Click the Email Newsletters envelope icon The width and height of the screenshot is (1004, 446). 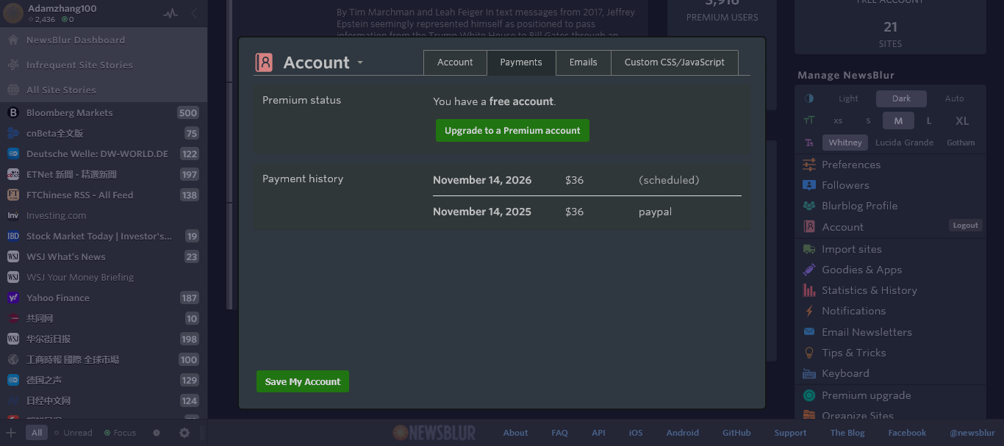(809, 332)
